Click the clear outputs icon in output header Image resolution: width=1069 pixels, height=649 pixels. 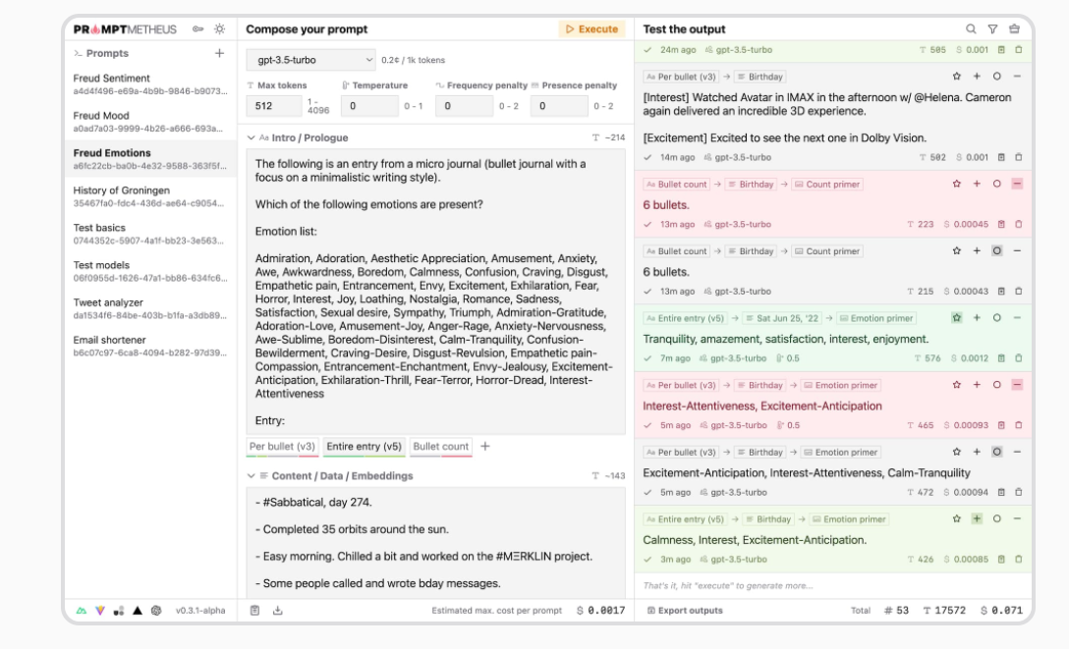coord(1014,29)
